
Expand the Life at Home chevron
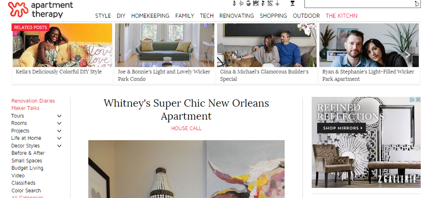(59, 138)
